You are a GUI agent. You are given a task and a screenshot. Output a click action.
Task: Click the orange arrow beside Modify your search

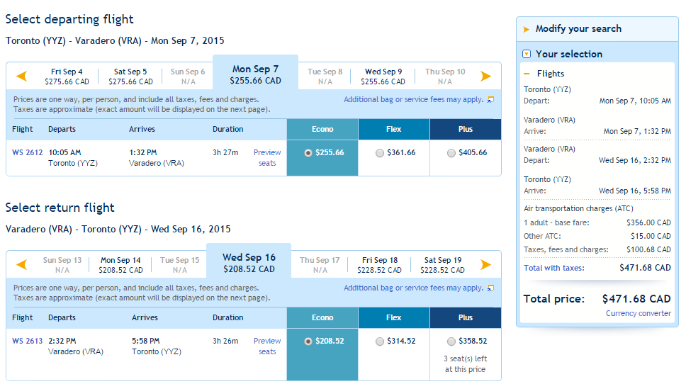527,29
